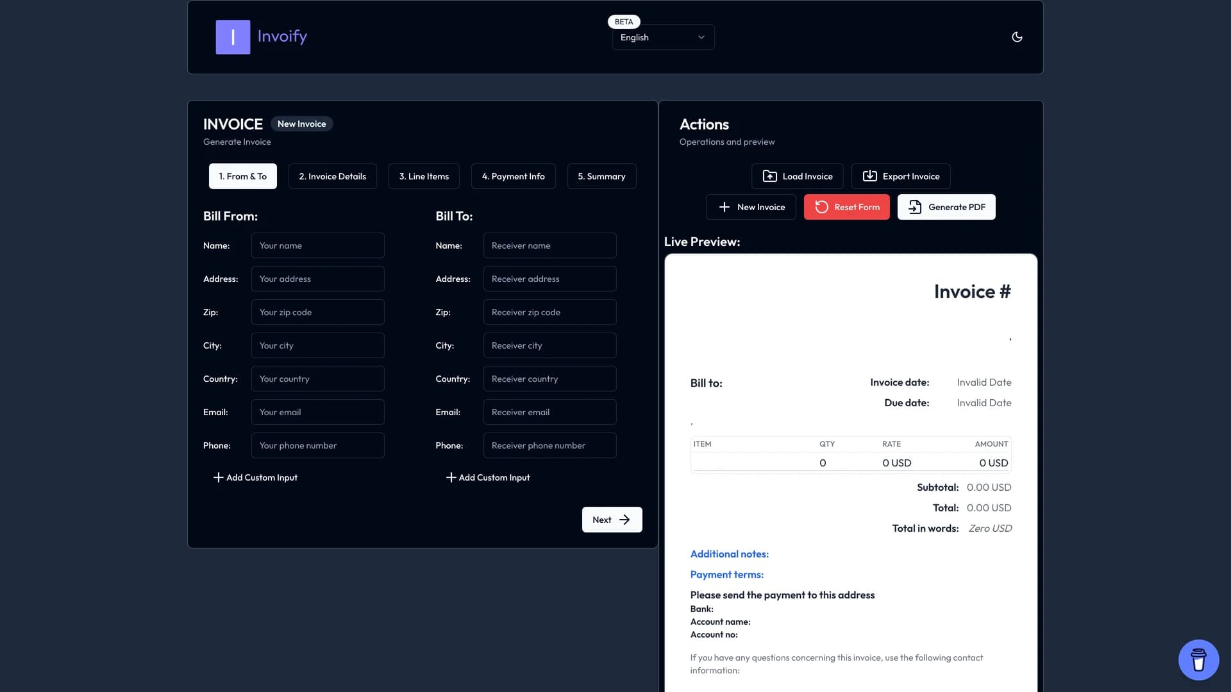Click the arrow icon inside Next button
Viewport: 1231px width, 692px height.
point(624,520)
